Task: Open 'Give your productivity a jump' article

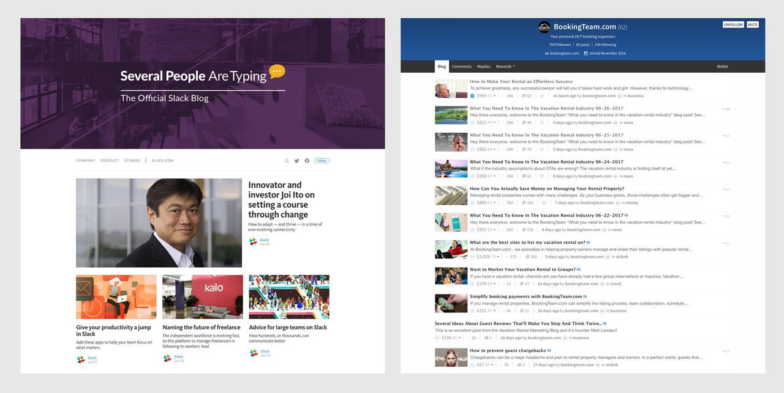Action: [114, 331]
